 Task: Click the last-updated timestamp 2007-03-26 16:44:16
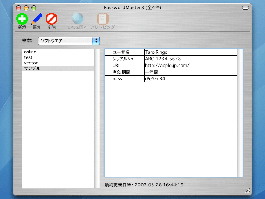point(159,185)
